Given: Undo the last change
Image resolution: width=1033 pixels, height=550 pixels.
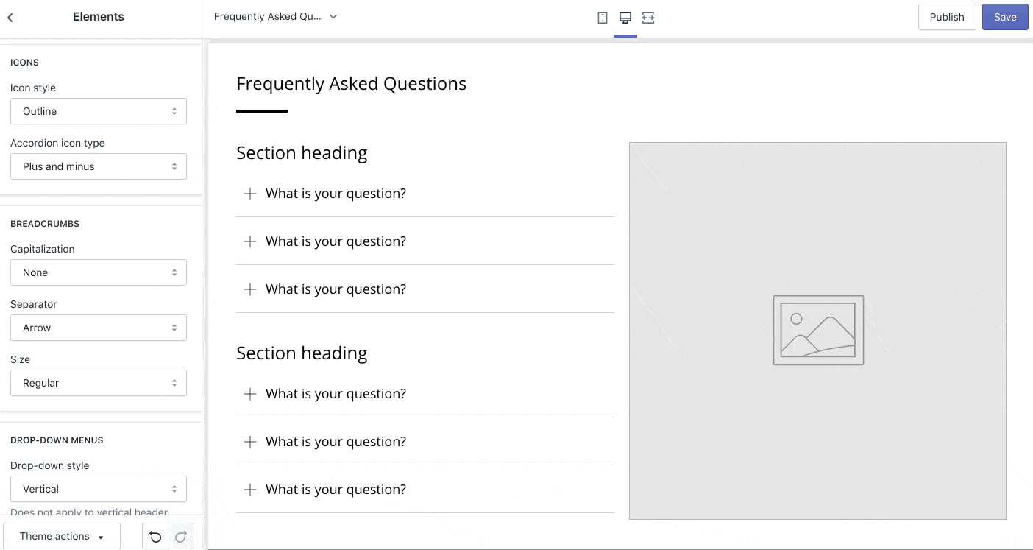Looking at the screenshot, I should pyautogui.click(x=155, y=536).
